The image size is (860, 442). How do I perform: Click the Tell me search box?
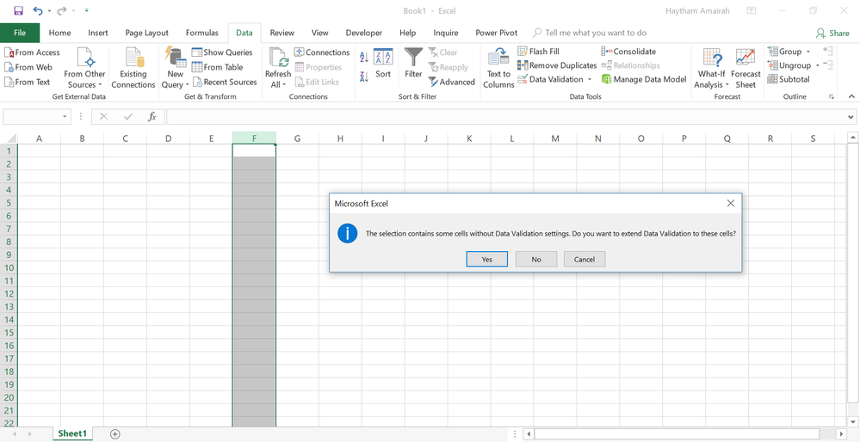click(x=590, y=33)
